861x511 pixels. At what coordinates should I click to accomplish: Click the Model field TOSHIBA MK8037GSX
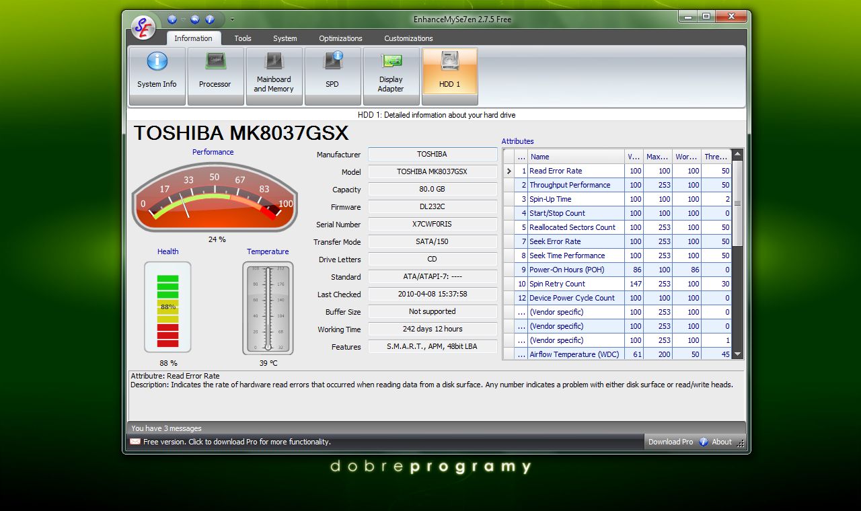433,171
